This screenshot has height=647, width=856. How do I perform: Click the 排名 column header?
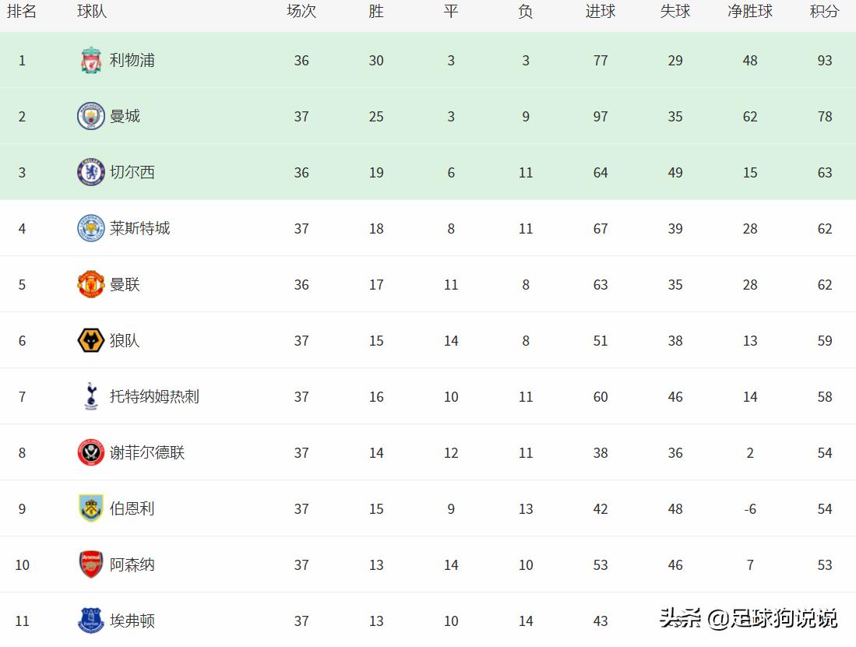pyautogui.click(x=22, y=12)
